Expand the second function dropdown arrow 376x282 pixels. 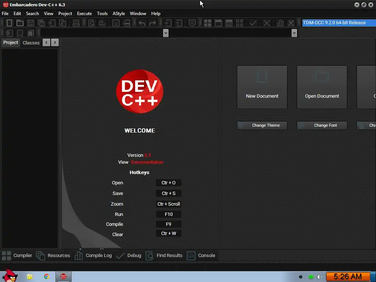(x=294, y=33)
